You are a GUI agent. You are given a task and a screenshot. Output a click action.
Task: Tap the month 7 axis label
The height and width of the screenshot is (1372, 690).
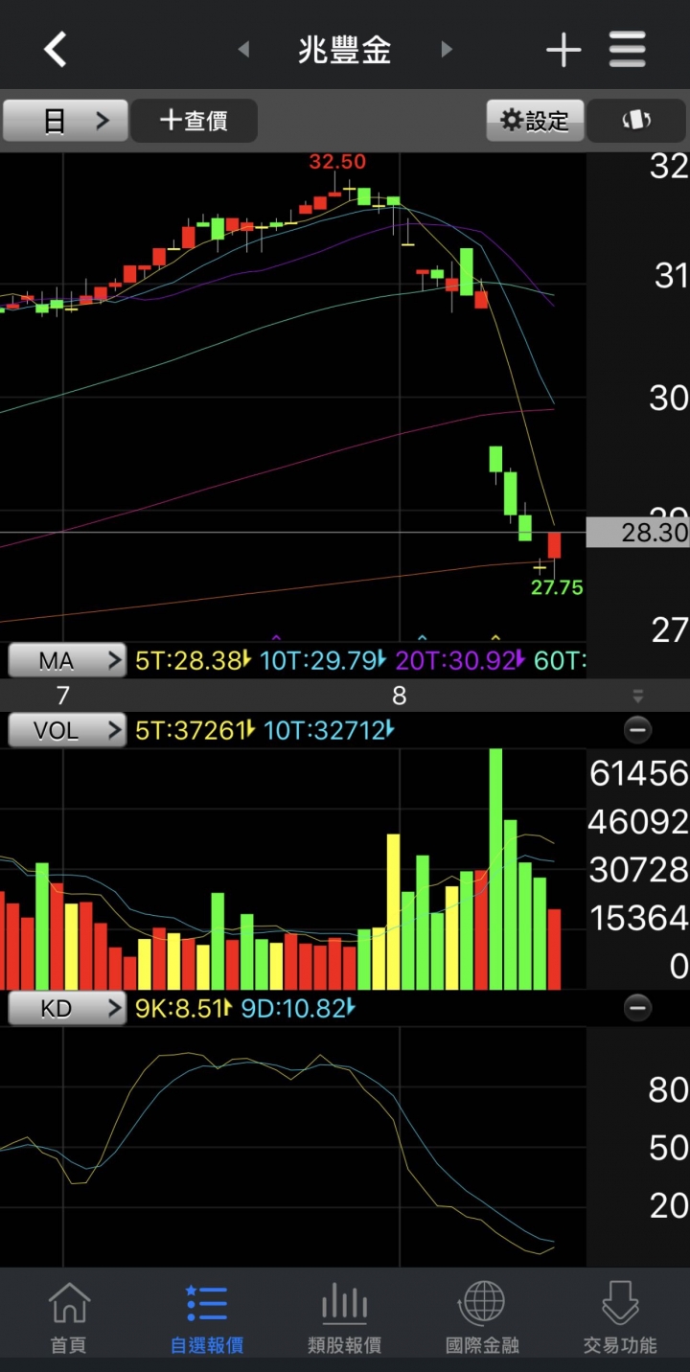(x=63, y=696)
